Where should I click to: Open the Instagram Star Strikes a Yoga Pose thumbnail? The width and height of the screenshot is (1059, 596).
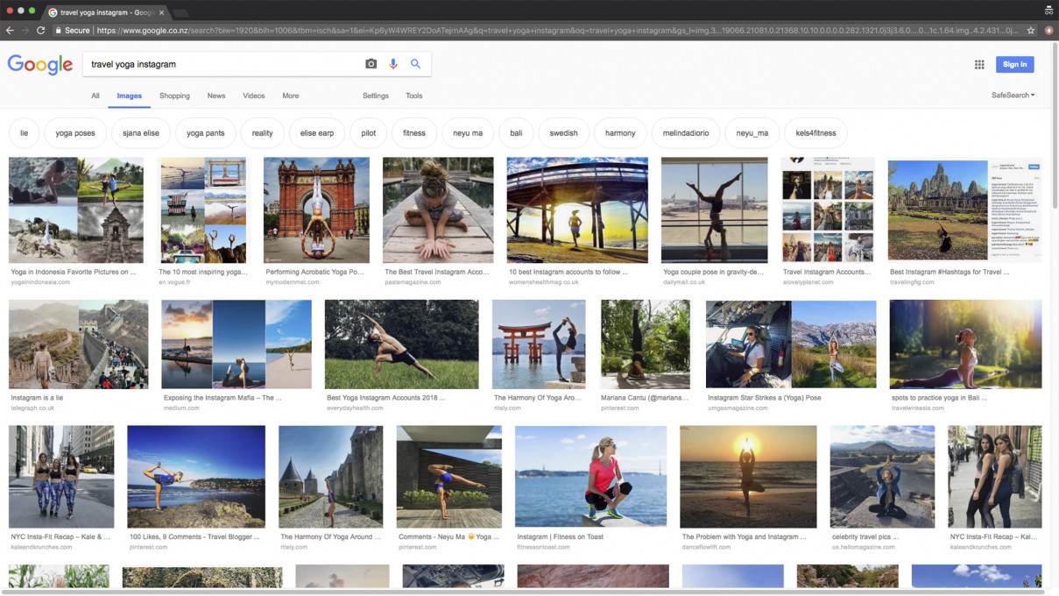[x=791, y=344]
